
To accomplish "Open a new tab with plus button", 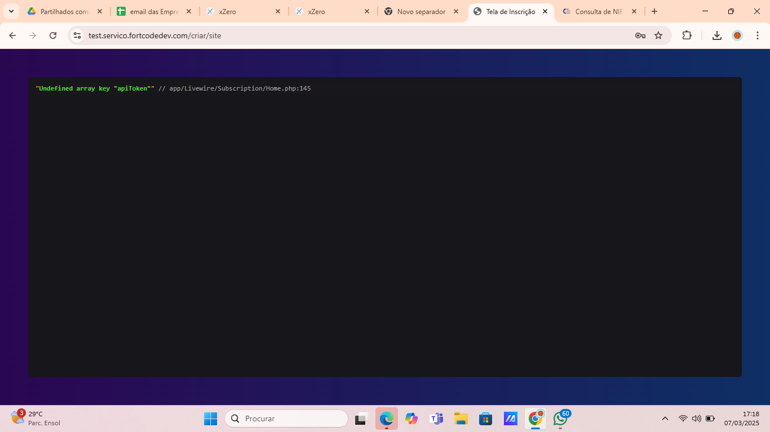I will [654, 11].
